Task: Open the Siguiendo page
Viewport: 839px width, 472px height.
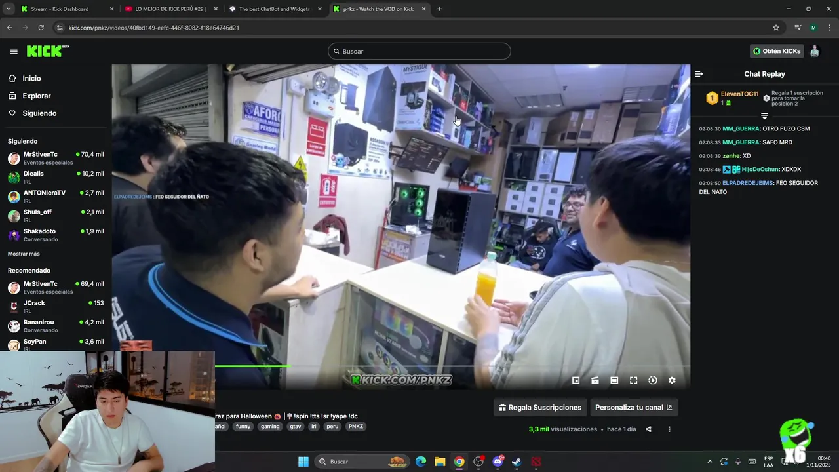Action: 39,113
